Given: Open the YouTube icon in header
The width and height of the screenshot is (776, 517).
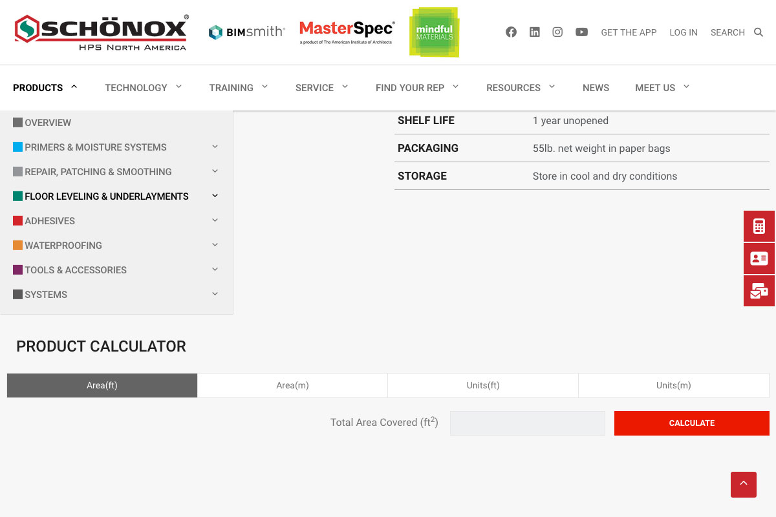Looking at the screenshot, I should tap(581, 32).
